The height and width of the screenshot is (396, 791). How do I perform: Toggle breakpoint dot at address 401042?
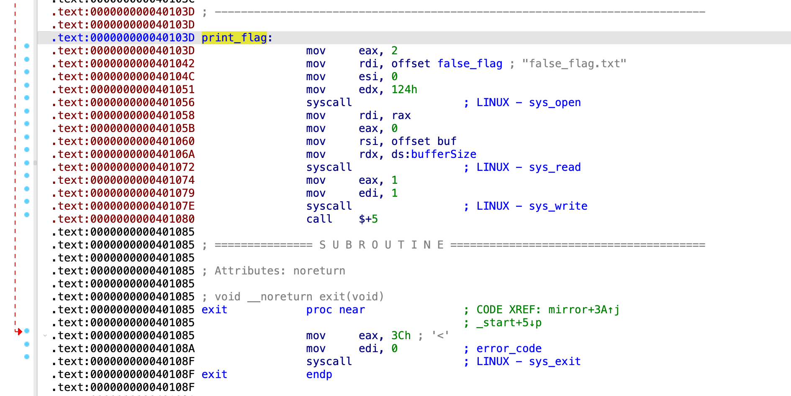pyautogui.click(x=27, y=59)
